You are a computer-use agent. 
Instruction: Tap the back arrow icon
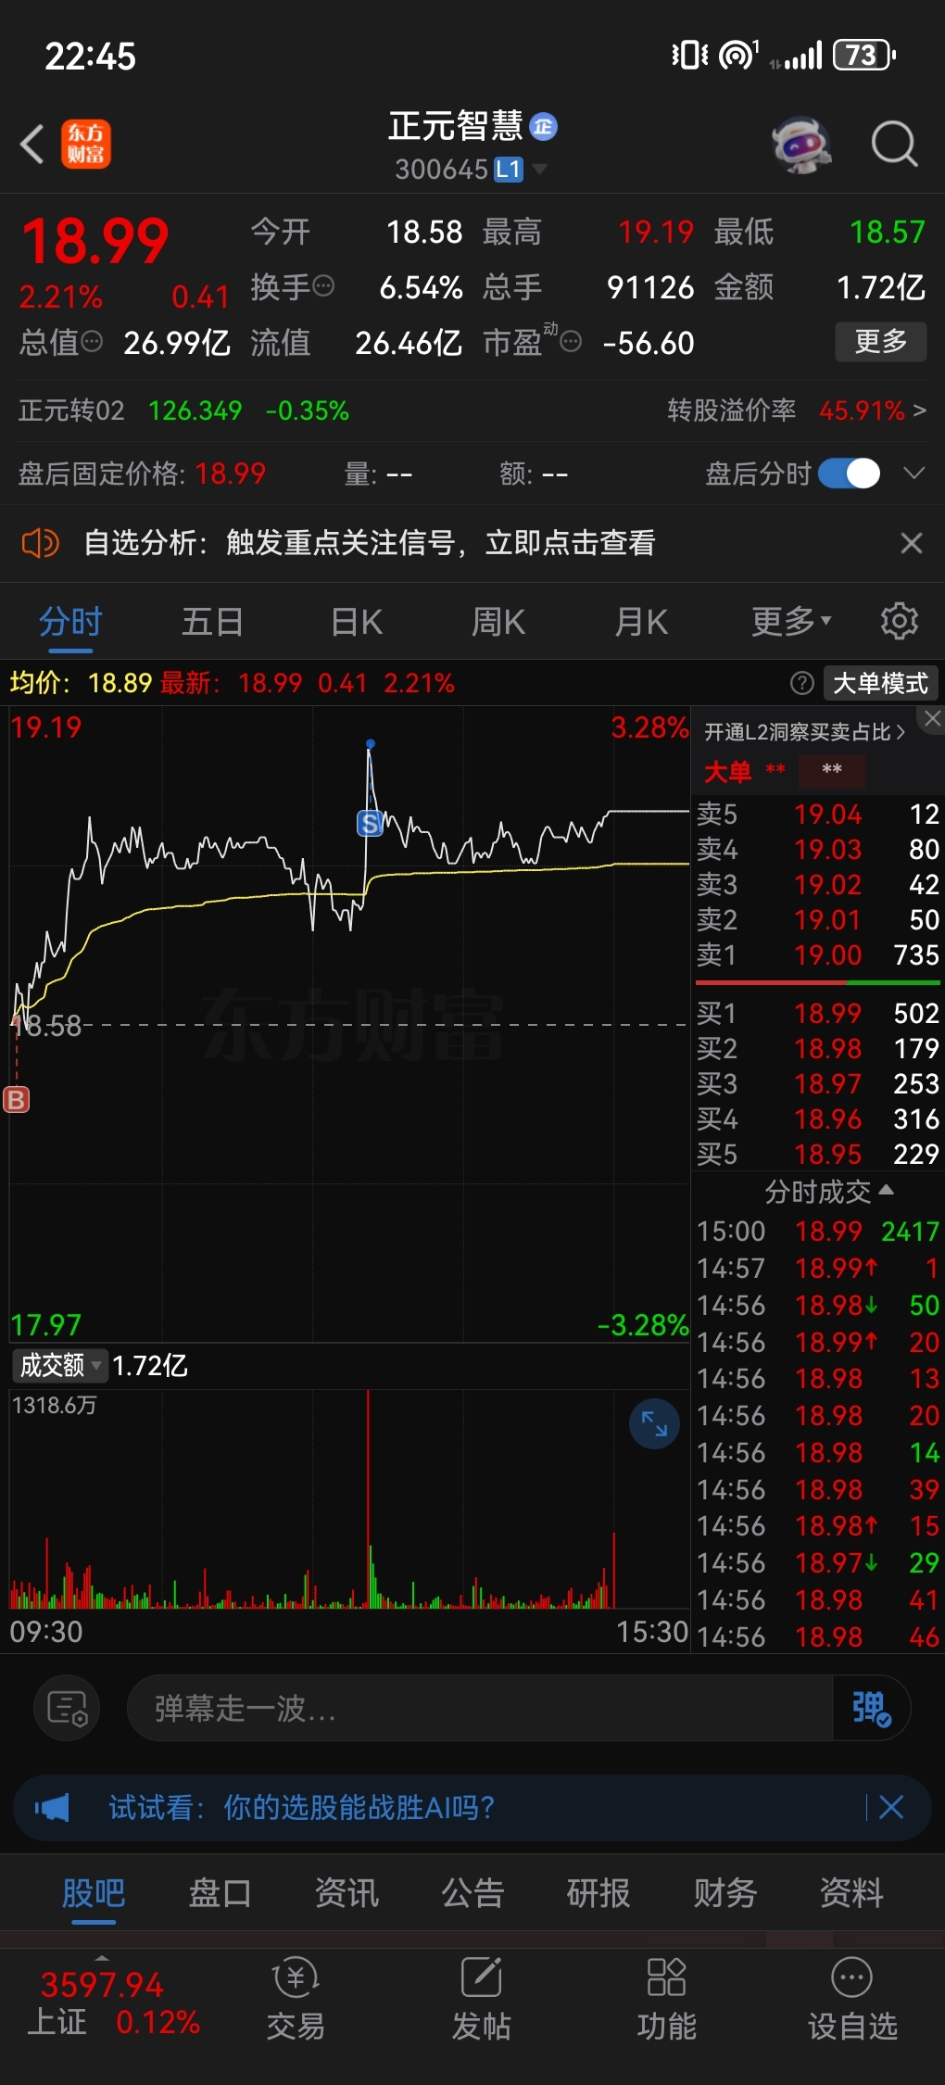[x=32, y=145]
